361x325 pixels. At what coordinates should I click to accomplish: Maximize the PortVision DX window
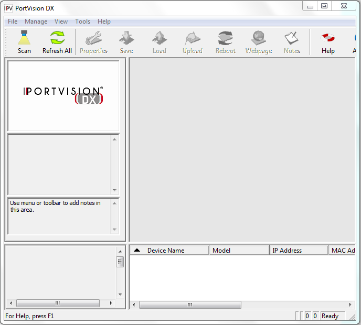pyautogui.click(x=324, y=6)
